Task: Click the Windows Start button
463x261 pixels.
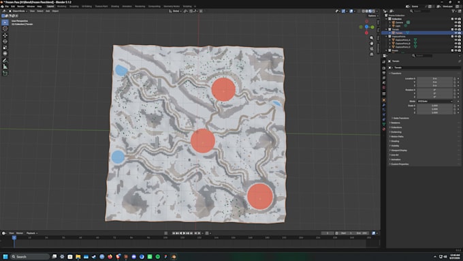Action: [x=5, y=256]
